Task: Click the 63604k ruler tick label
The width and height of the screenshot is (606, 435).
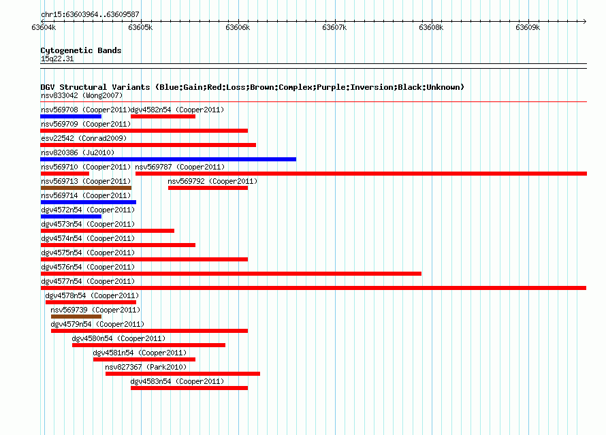Action: pyautogui.click(x=44, y=27)
